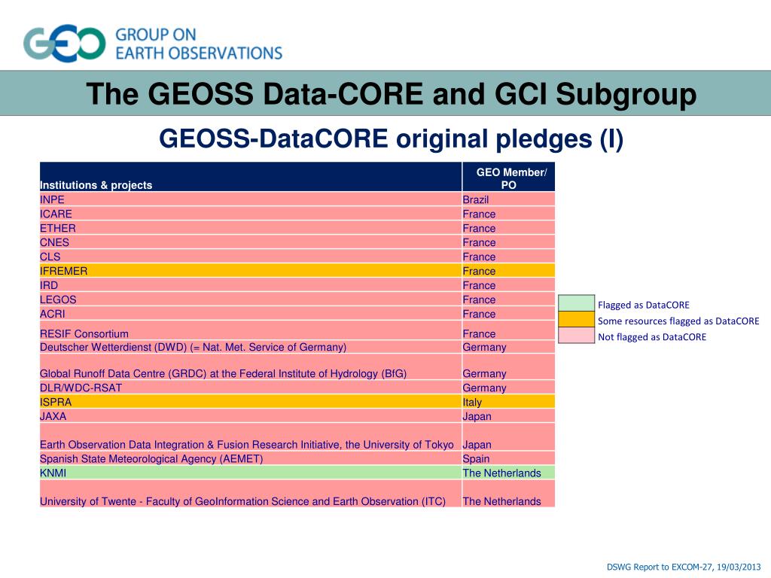771x578 pixels.
Task: Click the LEGOS institution cell
Action: point(251,299)
